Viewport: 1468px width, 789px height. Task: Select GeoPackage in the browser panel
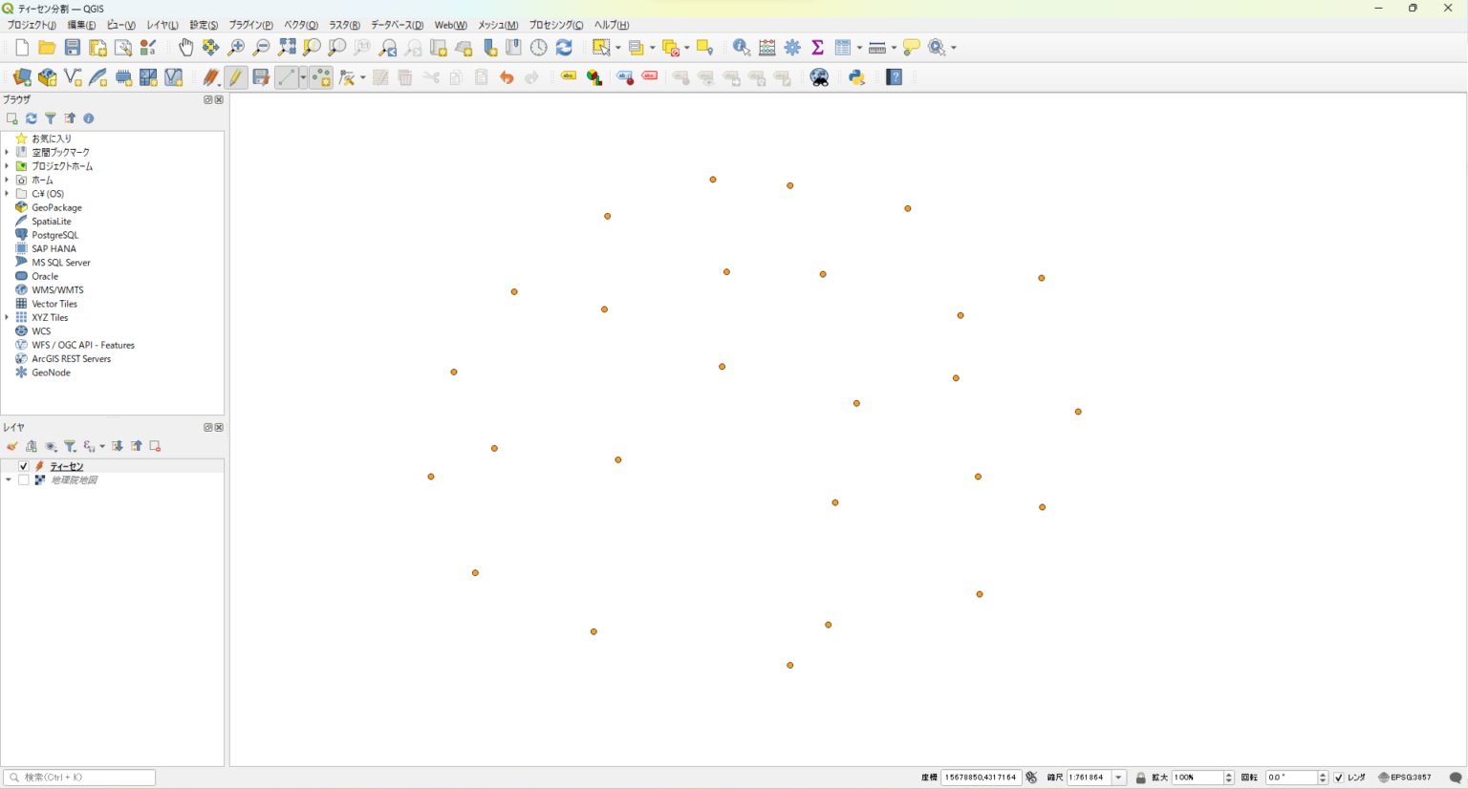pos(56,207)
